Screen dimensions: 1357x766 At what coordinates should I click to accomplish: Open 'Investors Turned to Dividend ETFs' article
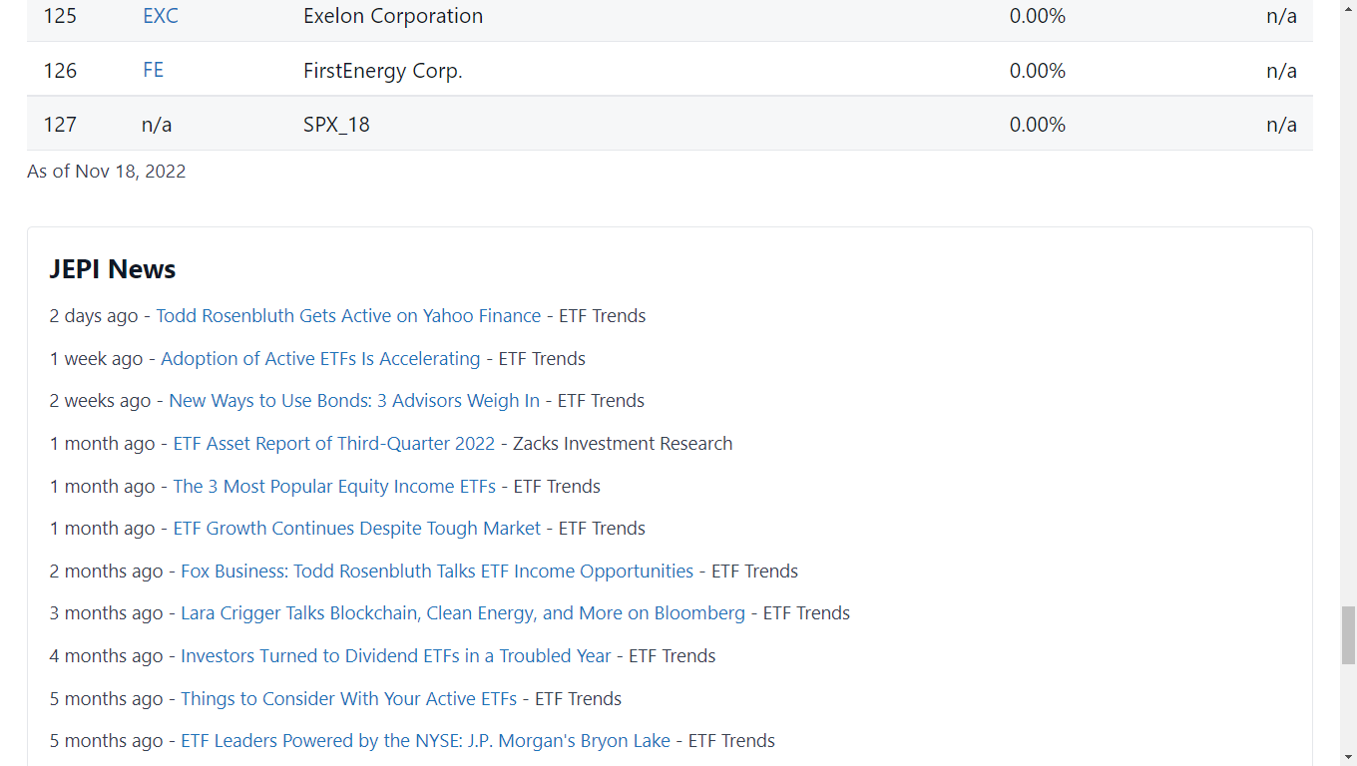click(396, 656)
